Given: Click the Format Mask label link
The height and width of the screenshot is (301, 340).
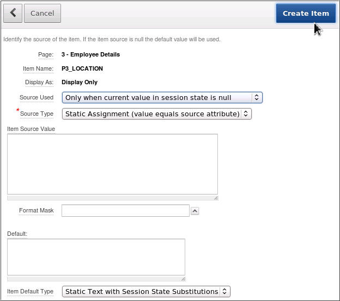Looking at the screenshot, I should 37,211.
